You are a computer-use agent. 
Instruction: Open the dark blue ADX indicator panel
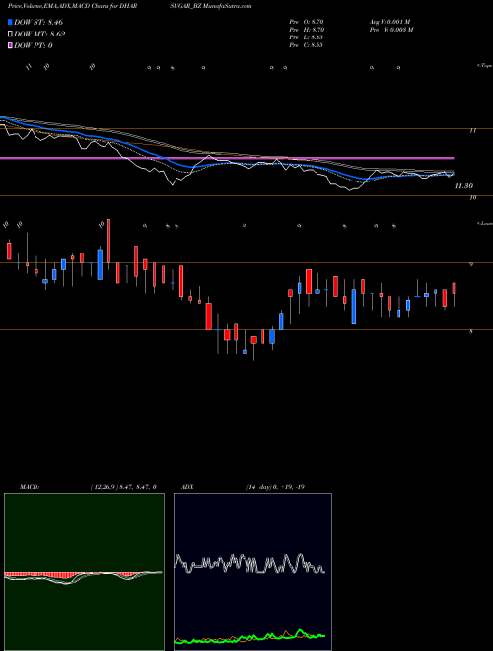click(252, 572)
